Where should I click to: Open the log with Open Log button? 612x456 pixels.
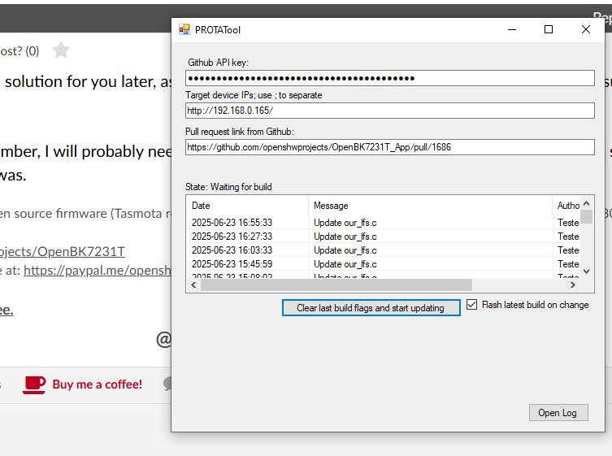[558, 413]
